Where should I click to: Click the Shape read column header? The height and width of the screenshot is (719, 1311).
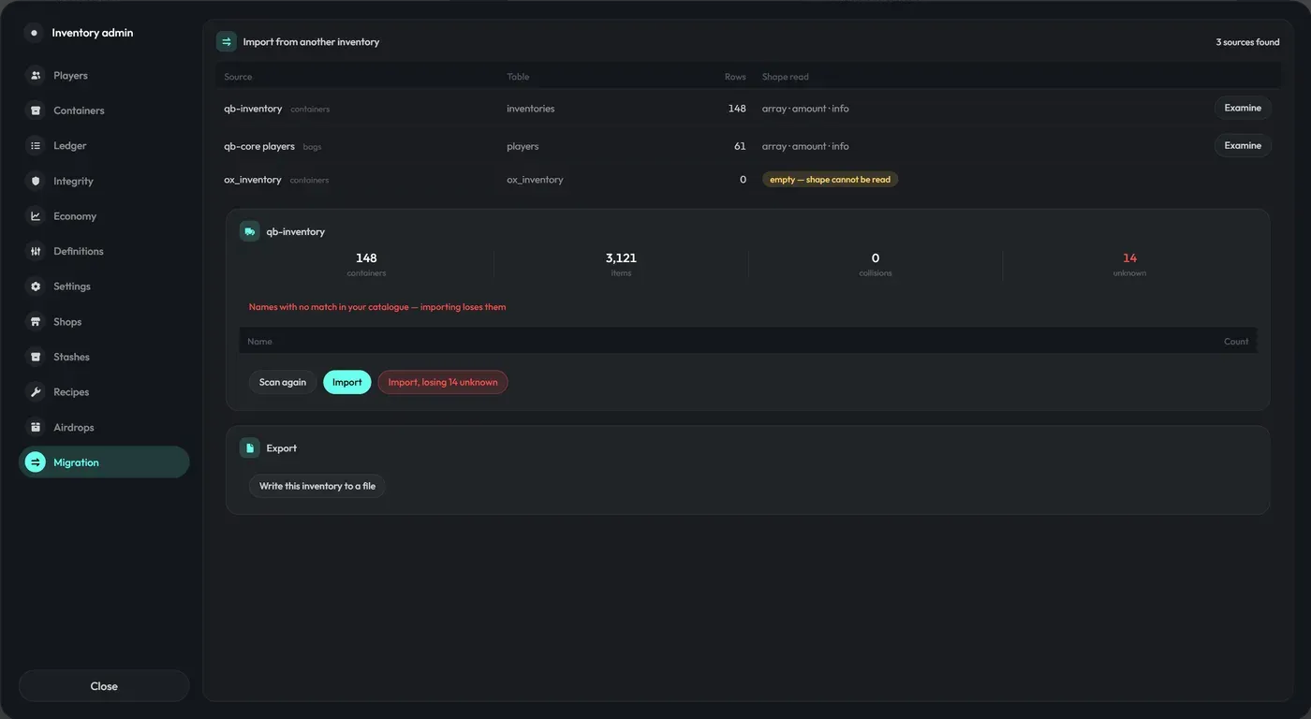[x=786, y=77]
